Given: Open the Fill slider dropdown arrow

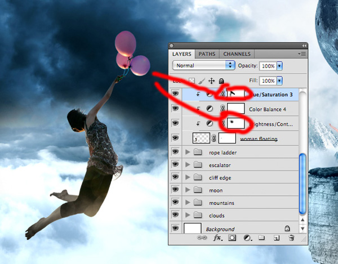Looking at the screenshot, I should (x=279, y=80).
